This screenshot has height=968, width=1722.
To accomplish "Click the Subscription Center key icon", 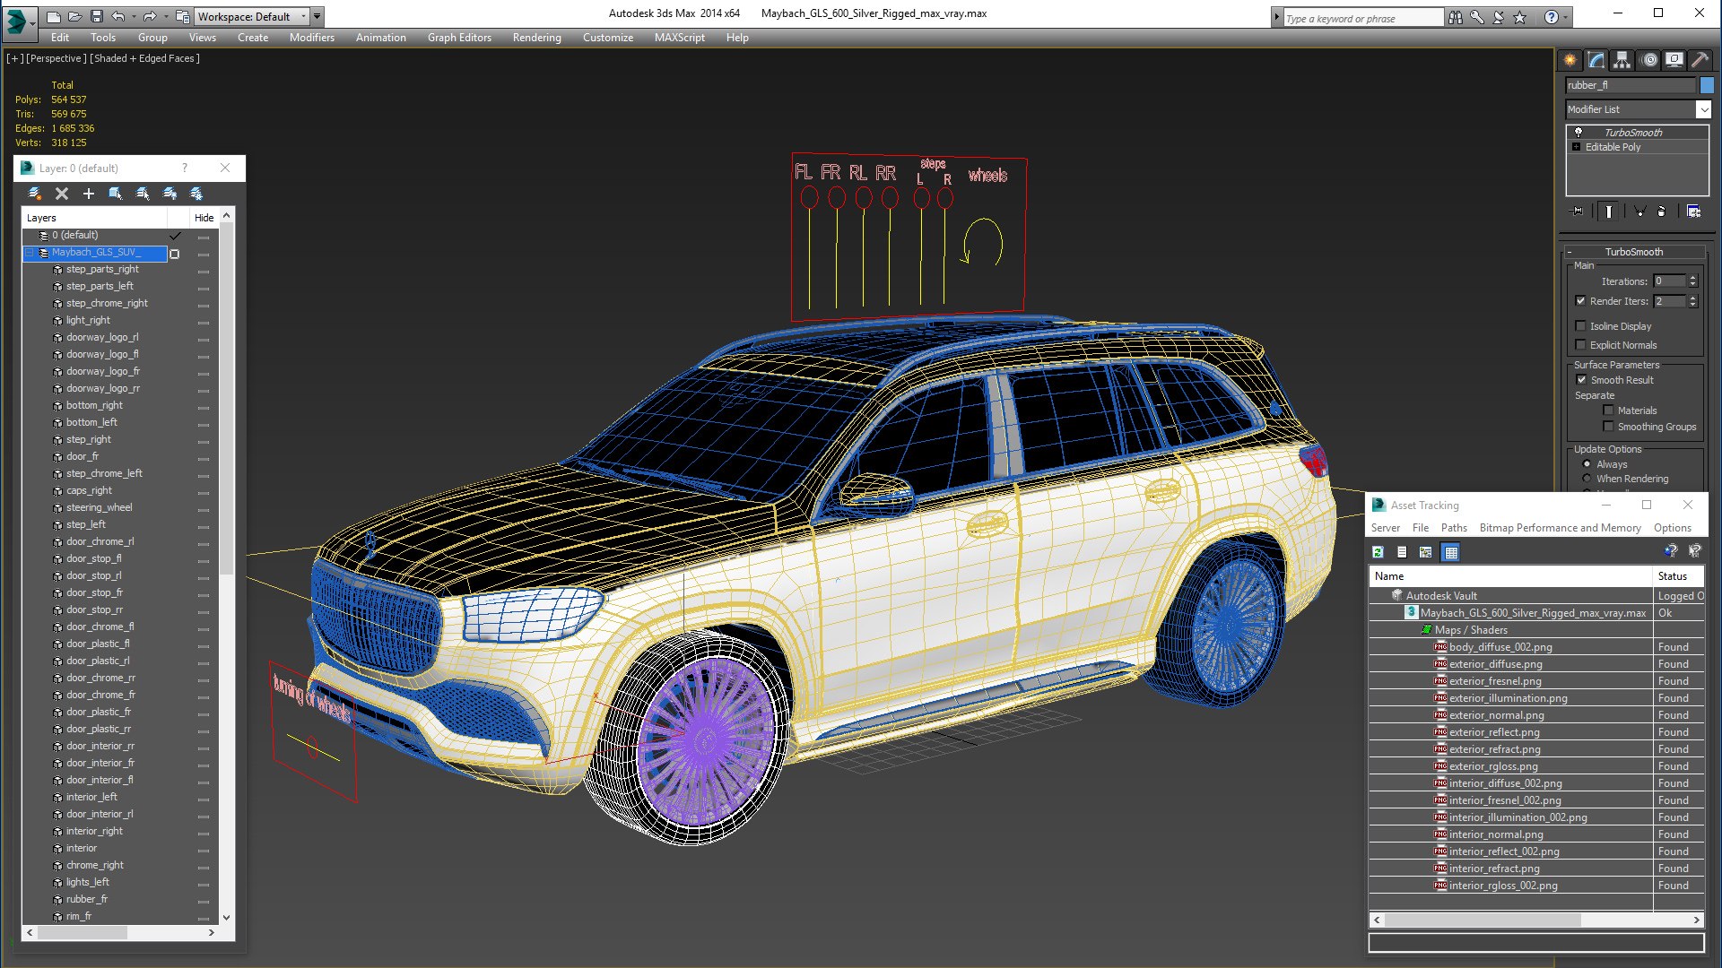I will [x=1477, y=17].
